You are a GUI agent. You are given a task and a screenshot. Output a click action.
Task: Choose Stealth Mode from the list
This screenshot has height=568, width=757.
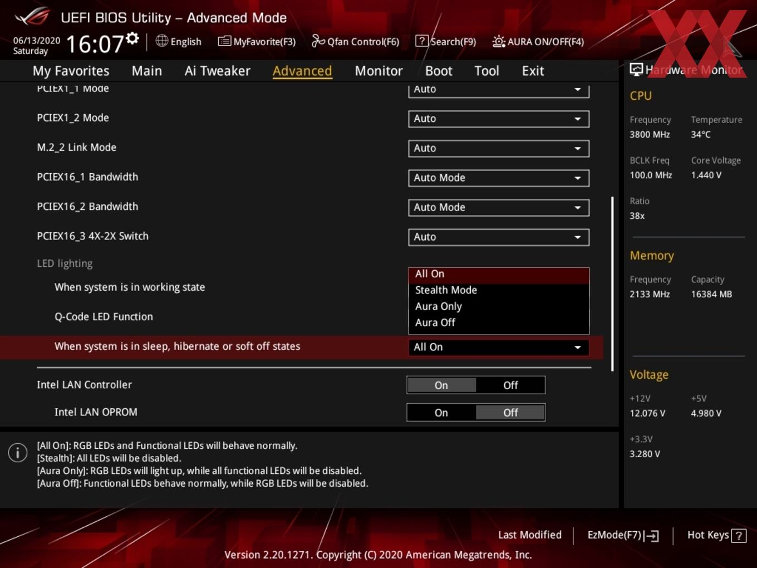pos(499,290)
